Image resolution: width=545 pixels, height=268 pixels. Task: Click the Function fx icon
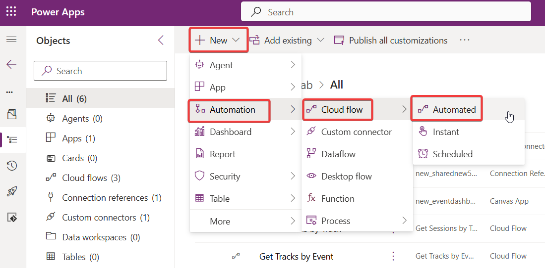pos(311,198)
